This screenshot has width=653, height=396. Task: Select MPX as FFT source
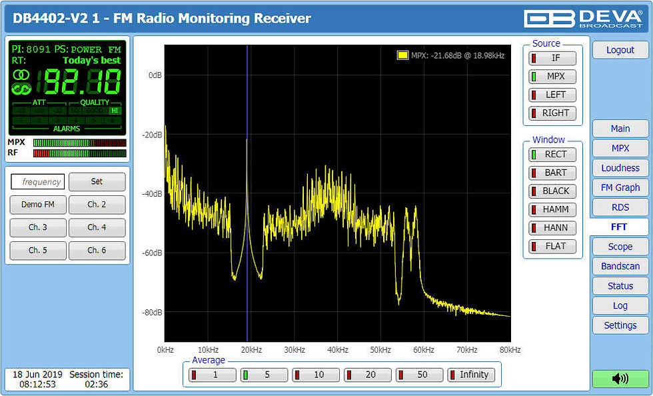coord(552,77)
